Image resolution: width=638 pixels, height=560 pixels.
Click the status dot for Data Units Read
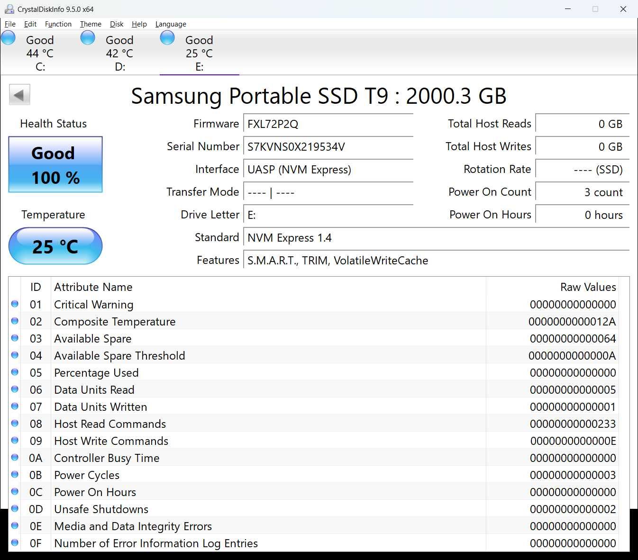pyautogui.click(x=15, y=389)
